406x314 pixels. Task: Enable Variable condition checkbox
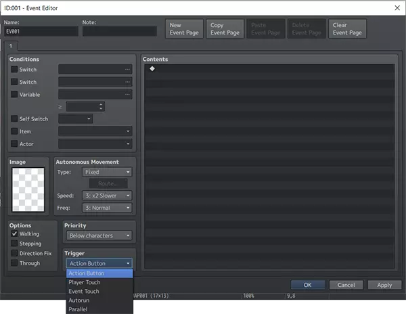click(x=14, y=94)
